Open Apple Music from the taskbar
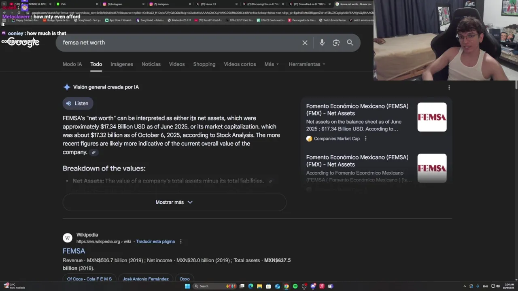This screenshot has width=518, height=291. pos(322,286)
